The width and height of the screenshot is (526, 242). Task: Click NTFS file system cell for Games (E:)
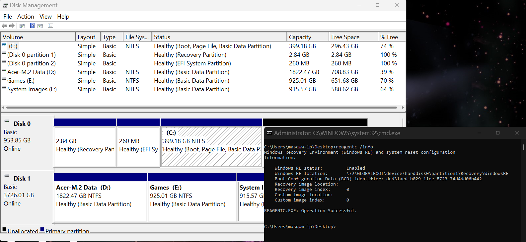click(x=132, y=81)
